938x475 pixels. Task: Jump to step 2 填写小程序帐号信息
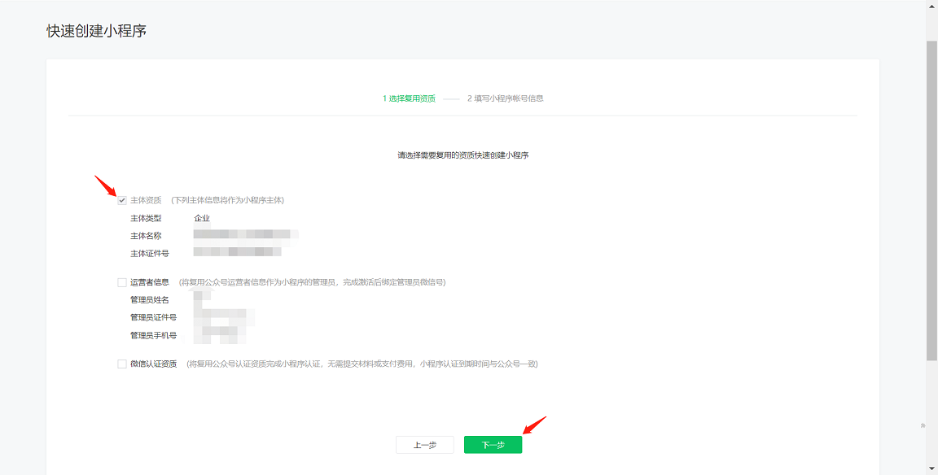[x=505, y=98]
